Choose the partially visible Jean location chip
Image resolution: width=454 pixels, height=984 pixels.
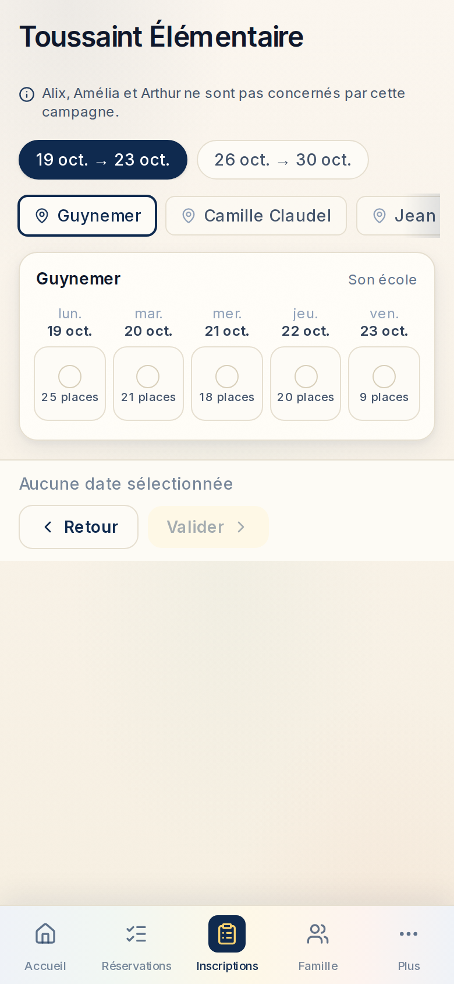[398, 216]
